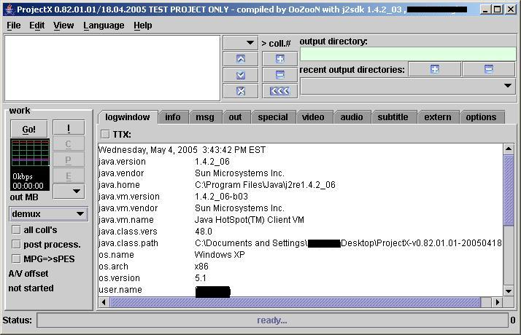Open the demux action dropdown
This screenshot has width=521, height=335.
coord(48,214)
